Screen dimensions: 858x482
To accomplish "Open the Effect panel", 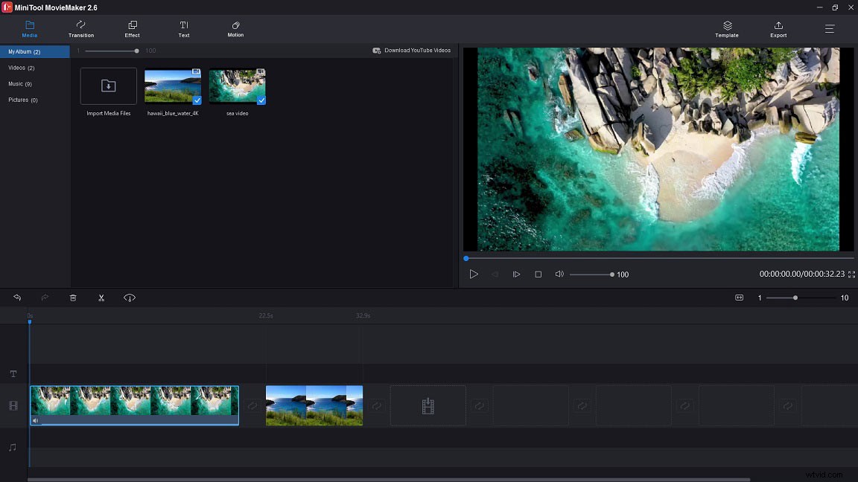I will pos(132,30).
